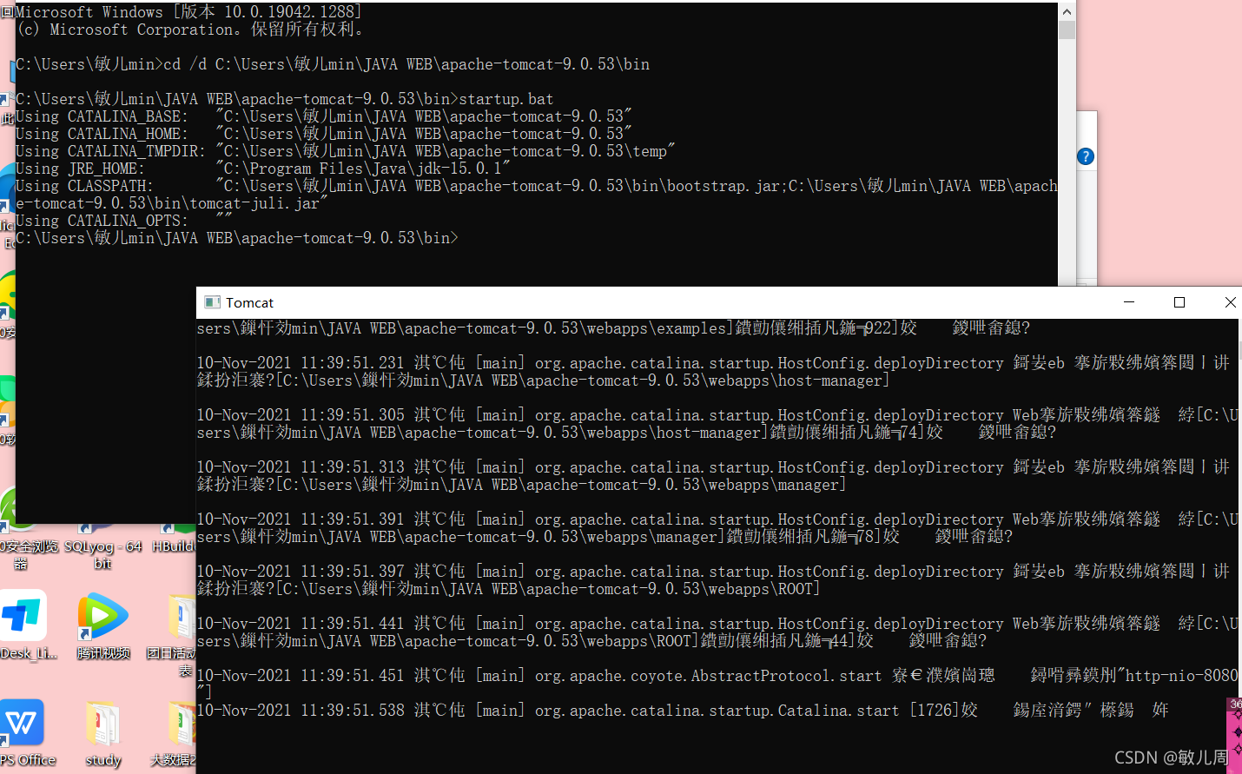
Task: Close the Tomcat console window
Action: pyautogui.click(x=1229, y=302)
